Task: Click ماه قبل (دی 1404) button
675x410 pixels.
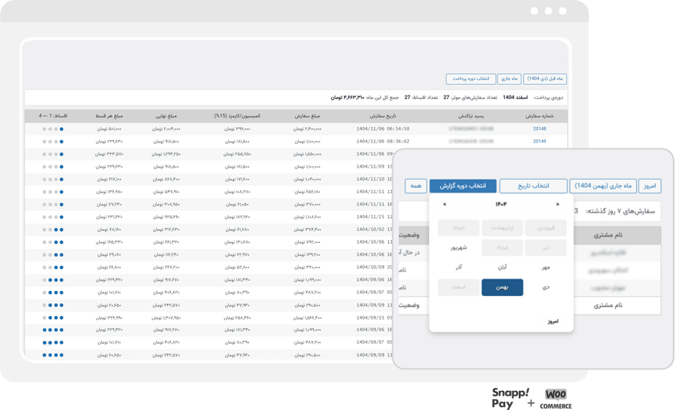Action: [x=545, y=78]
